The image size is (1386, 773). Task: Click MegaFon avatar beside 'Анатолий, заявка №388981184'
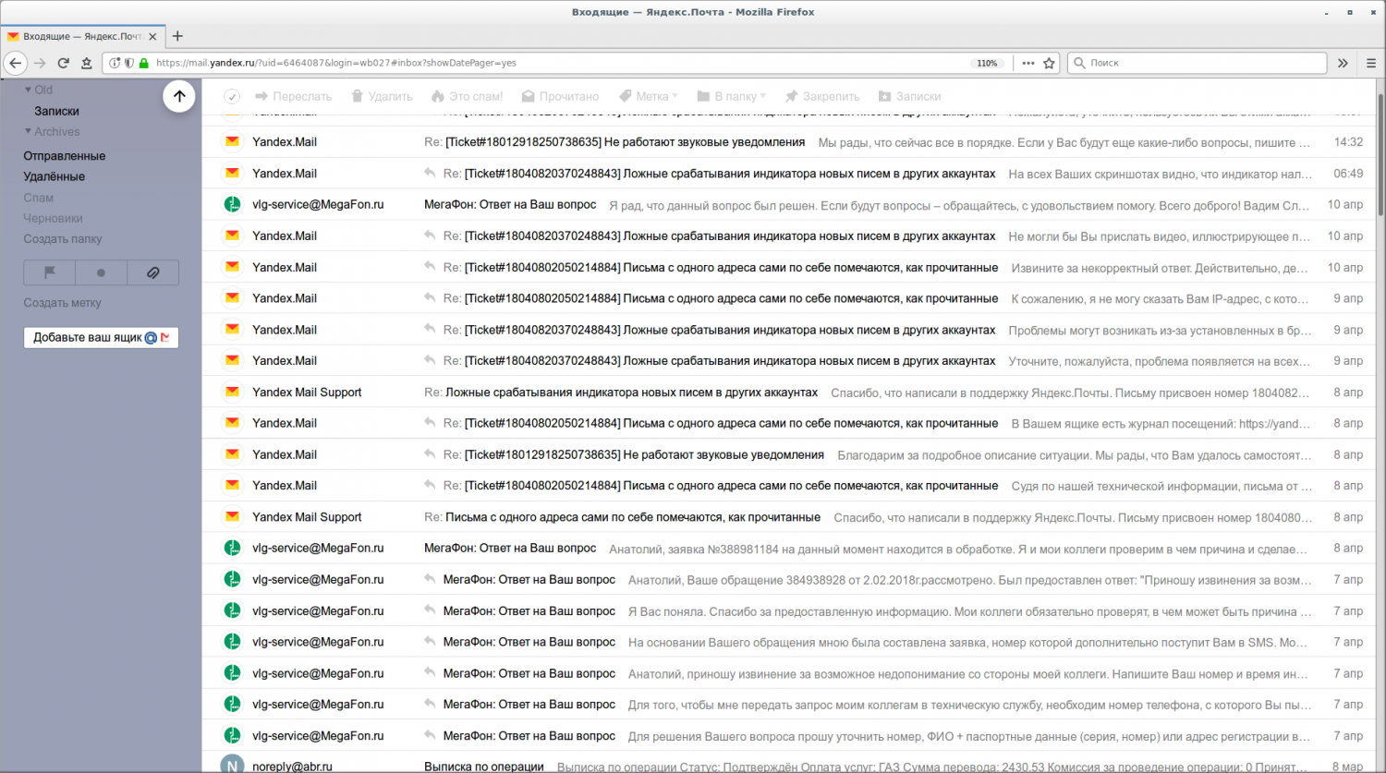pyautogui.click(x=233, y=548)
